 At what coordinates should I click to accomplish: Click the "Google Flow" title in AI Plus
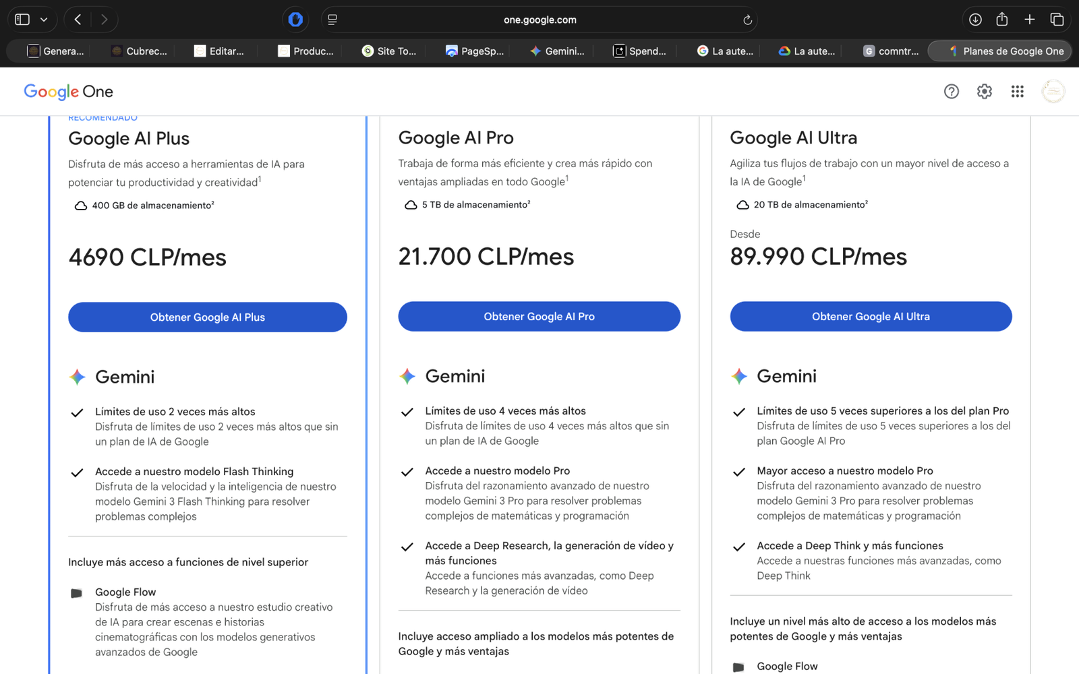pos(125,592)
